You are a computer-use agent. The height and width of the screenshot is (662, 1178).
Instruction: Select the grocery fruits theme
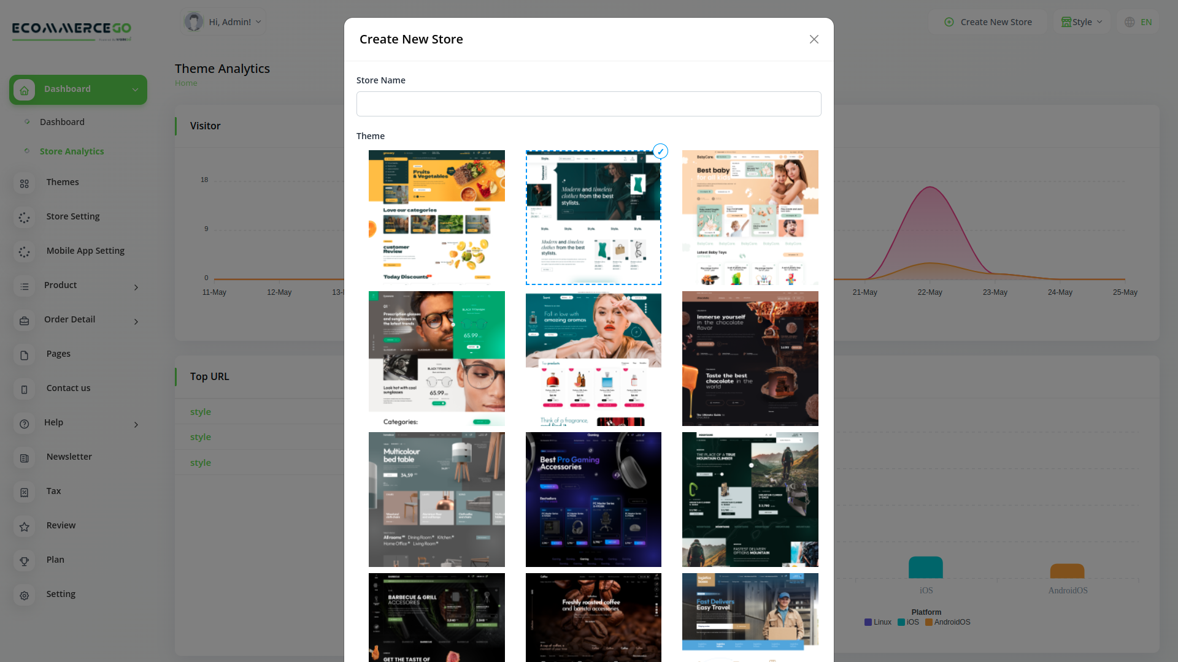pos(436,217)
